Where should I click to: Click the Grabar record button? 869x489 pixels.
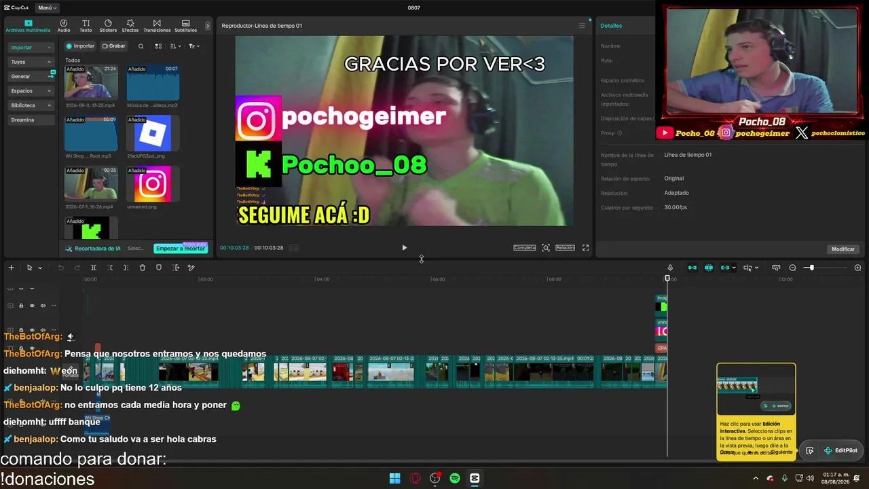coord(113,46)
